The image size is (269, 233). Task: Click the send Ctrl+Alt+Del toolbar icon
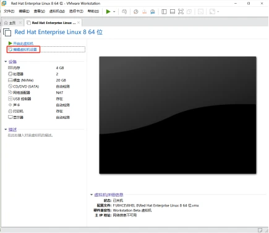(x=124, y=12)
